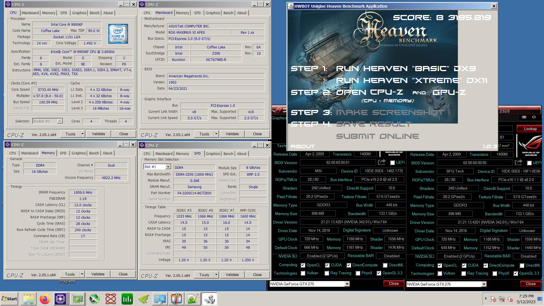Switch to About tab in SPD window

tap(242, 154)
